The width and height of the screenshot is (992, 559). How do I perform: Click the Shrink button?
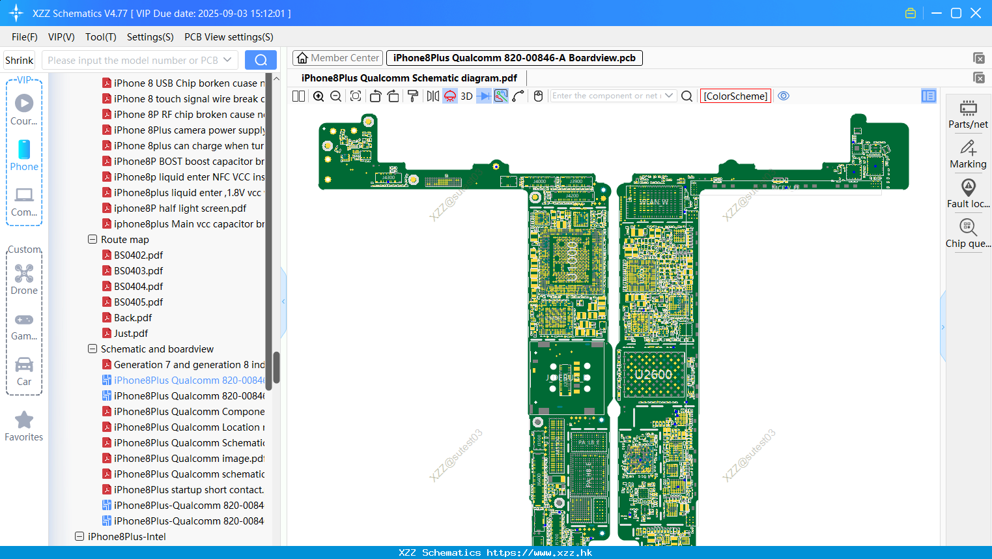click(19, 60)
